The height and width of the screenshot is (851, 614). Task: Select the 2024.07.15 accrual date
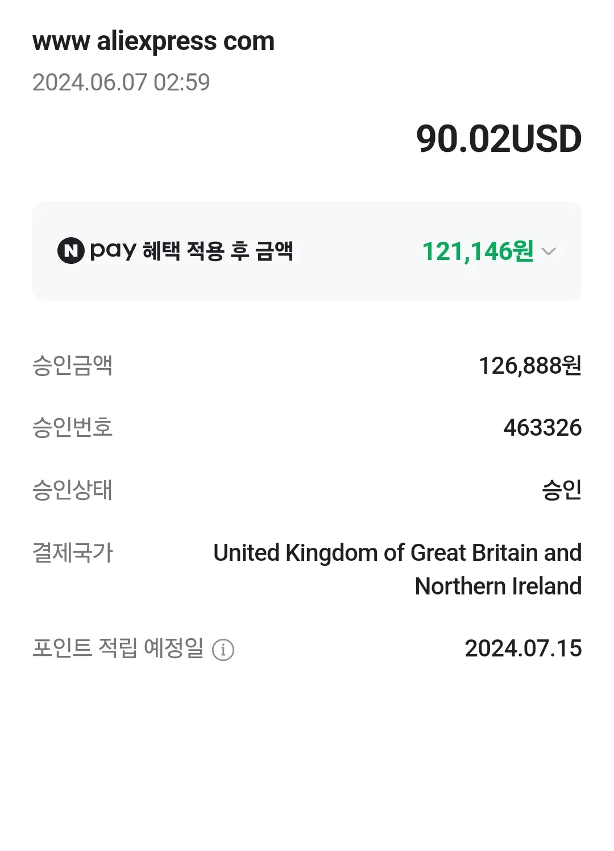point(523,648)
